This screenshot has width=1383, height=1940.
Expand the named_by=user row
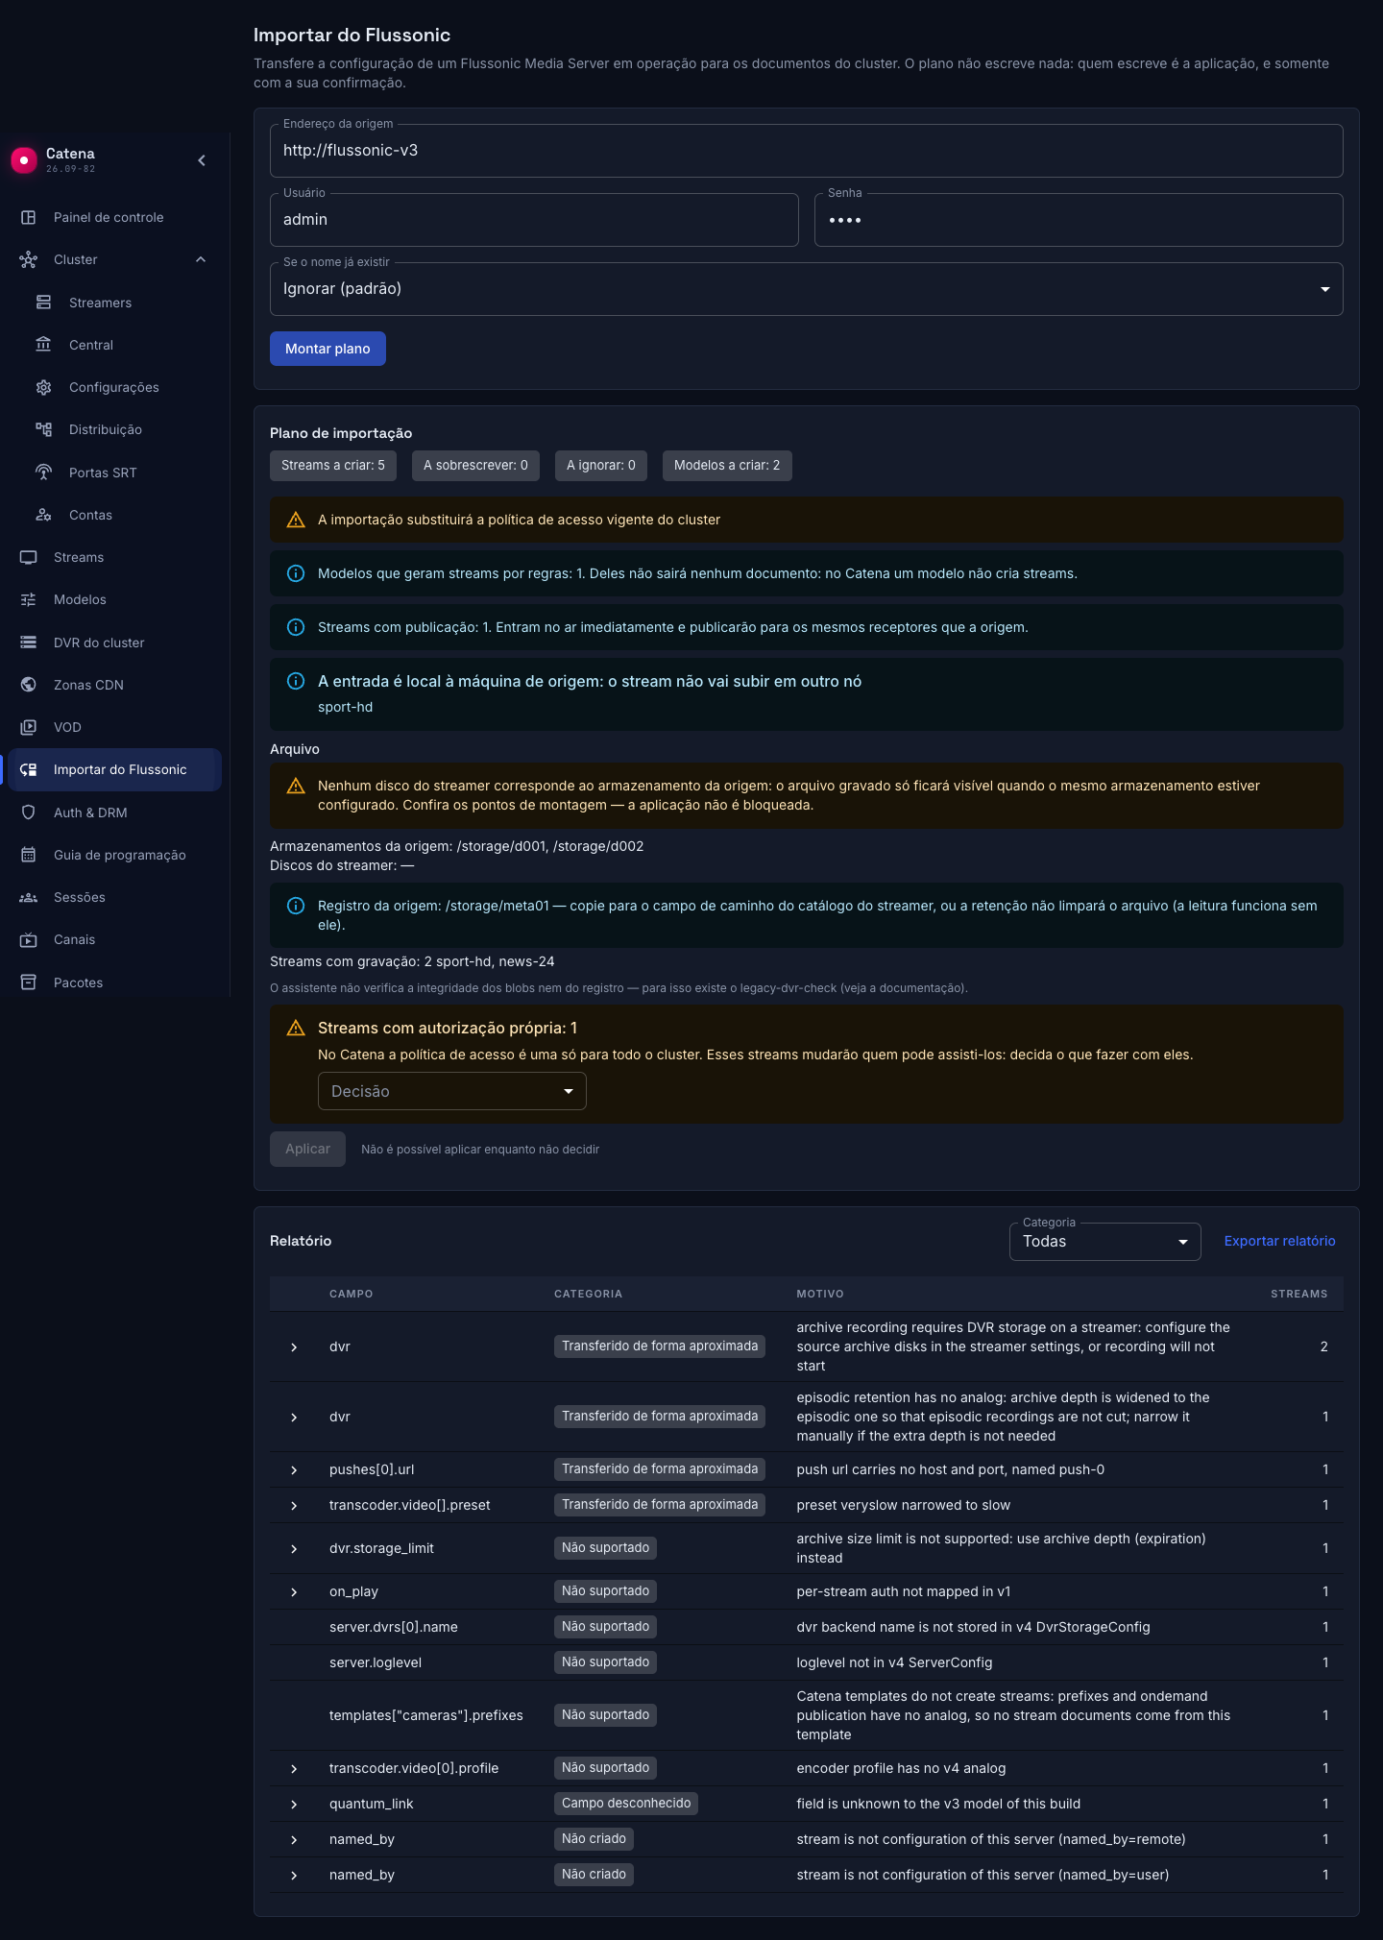(294, 1876)
